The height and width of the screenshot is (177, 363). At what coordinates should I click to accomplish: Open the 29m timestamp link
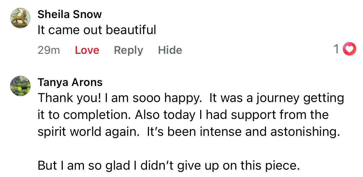pos(49,50)
